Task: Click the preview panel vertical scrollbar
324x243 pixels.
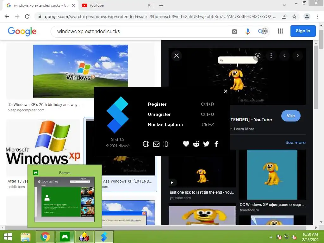Action: (316, 77)
